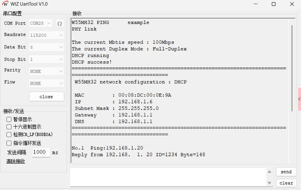Image resolution: width=301 pixels, height=190 pixels.
Task: Maximize the WIZ UartTool window
Action: click(x=274, y=4)
